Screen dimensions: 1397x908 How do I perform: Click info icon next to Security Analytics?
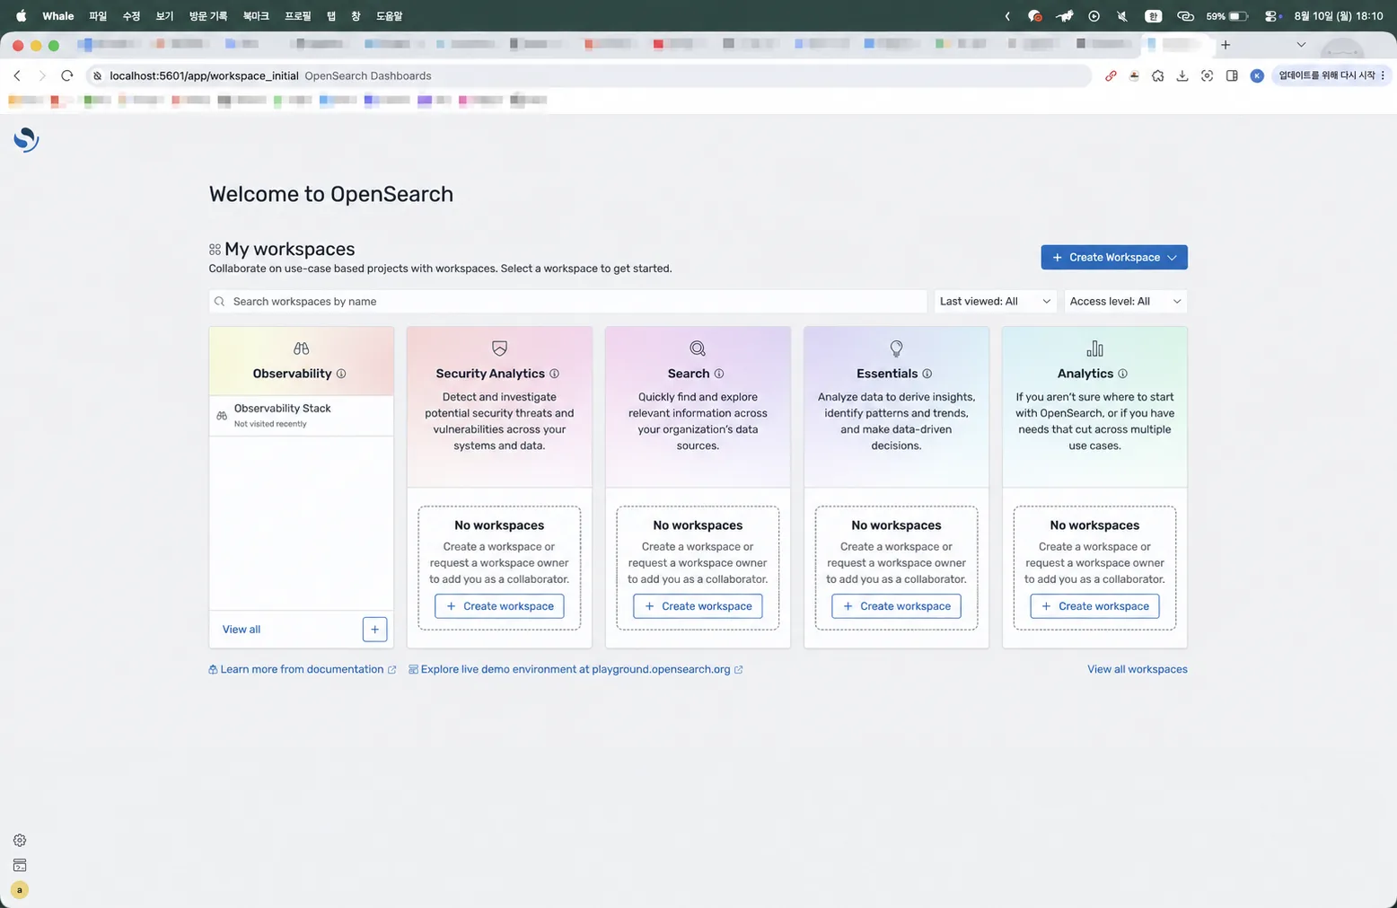(x=554, y=374)
